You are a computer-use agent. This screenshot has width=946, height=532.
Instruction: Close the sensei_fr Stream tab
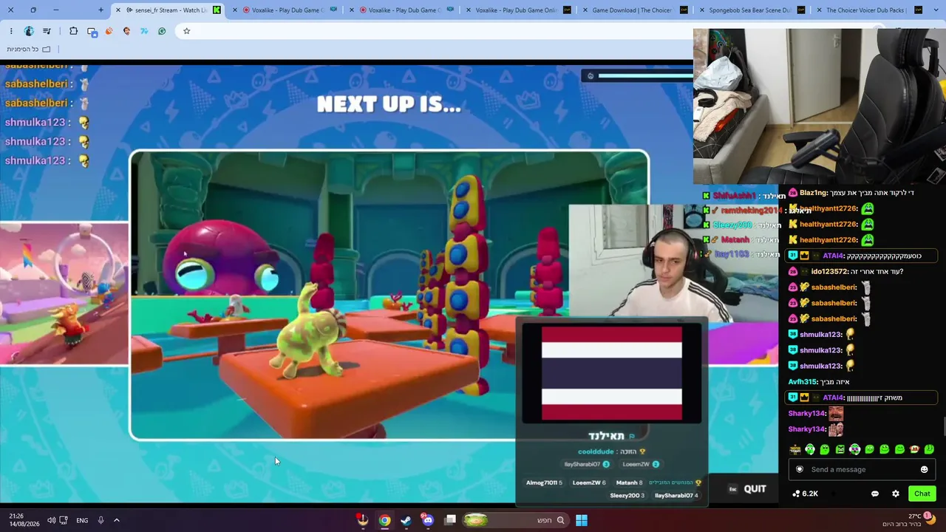[x=118, y=10]
